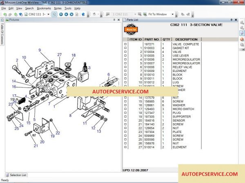Click the blue up arrow button
Image resolution: width=245 pixels, height=183 pixels.
click(x=61, y=14)
